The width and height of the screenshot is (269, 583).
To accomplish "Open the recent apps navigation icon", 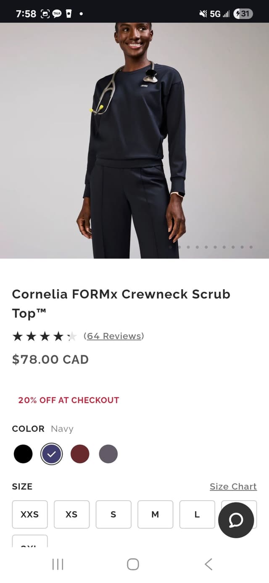I will (x=58, y=564).
